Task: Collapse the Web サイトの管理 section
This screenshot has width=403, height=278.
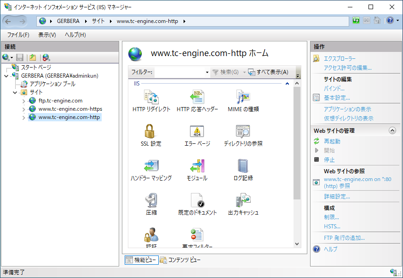Action: point(392,130)
